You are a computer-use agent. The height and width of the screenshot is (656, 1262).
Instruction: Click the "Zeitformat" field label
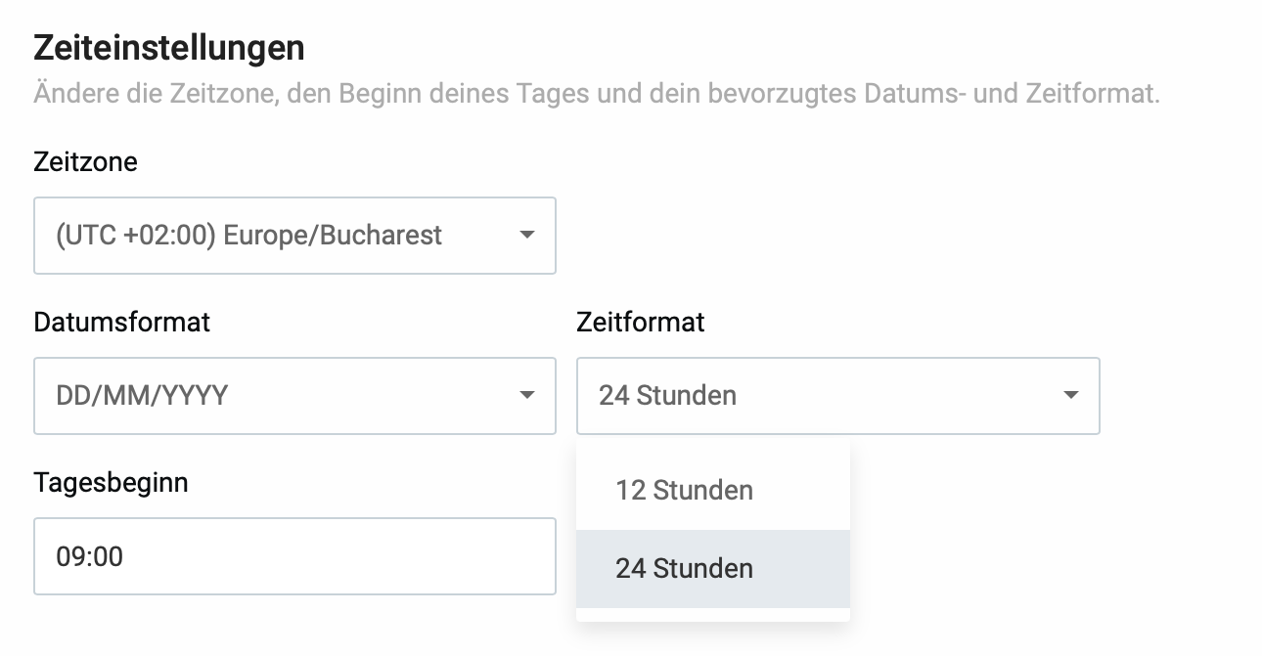[641, 322]
